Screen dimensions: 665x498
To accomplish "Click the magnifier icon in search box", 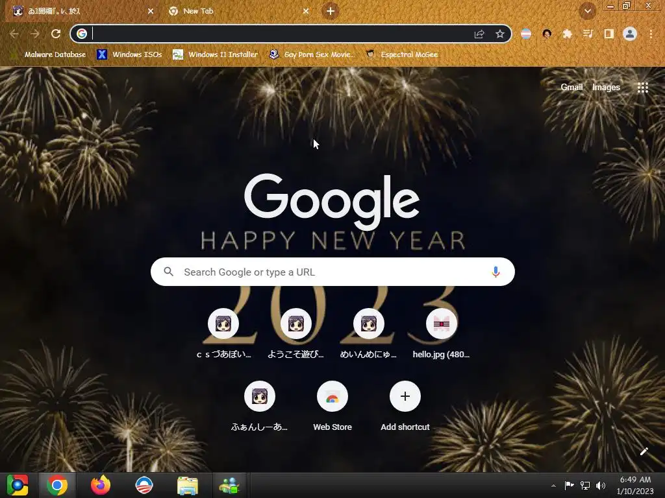I will click(168, 272).
